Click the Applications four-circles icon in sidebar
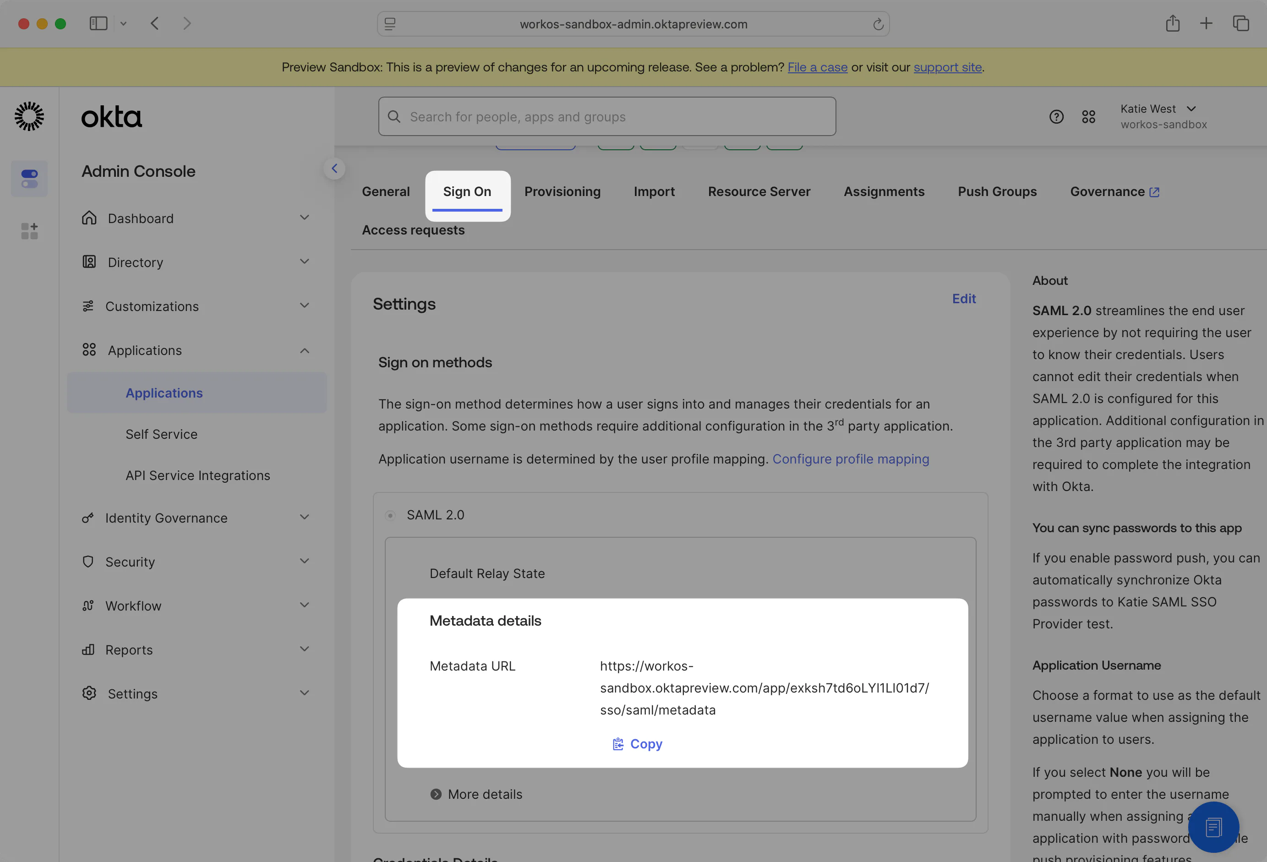Viewport: 1267px width, 862px height. [x=89, y=349]
